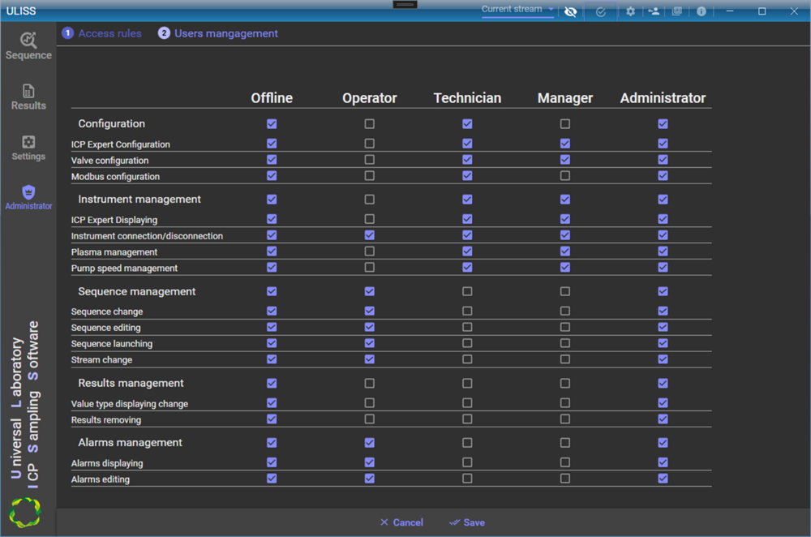Uncheck Alarms editing for Administrator
The image size is (811, 537).
pos(663,479)
